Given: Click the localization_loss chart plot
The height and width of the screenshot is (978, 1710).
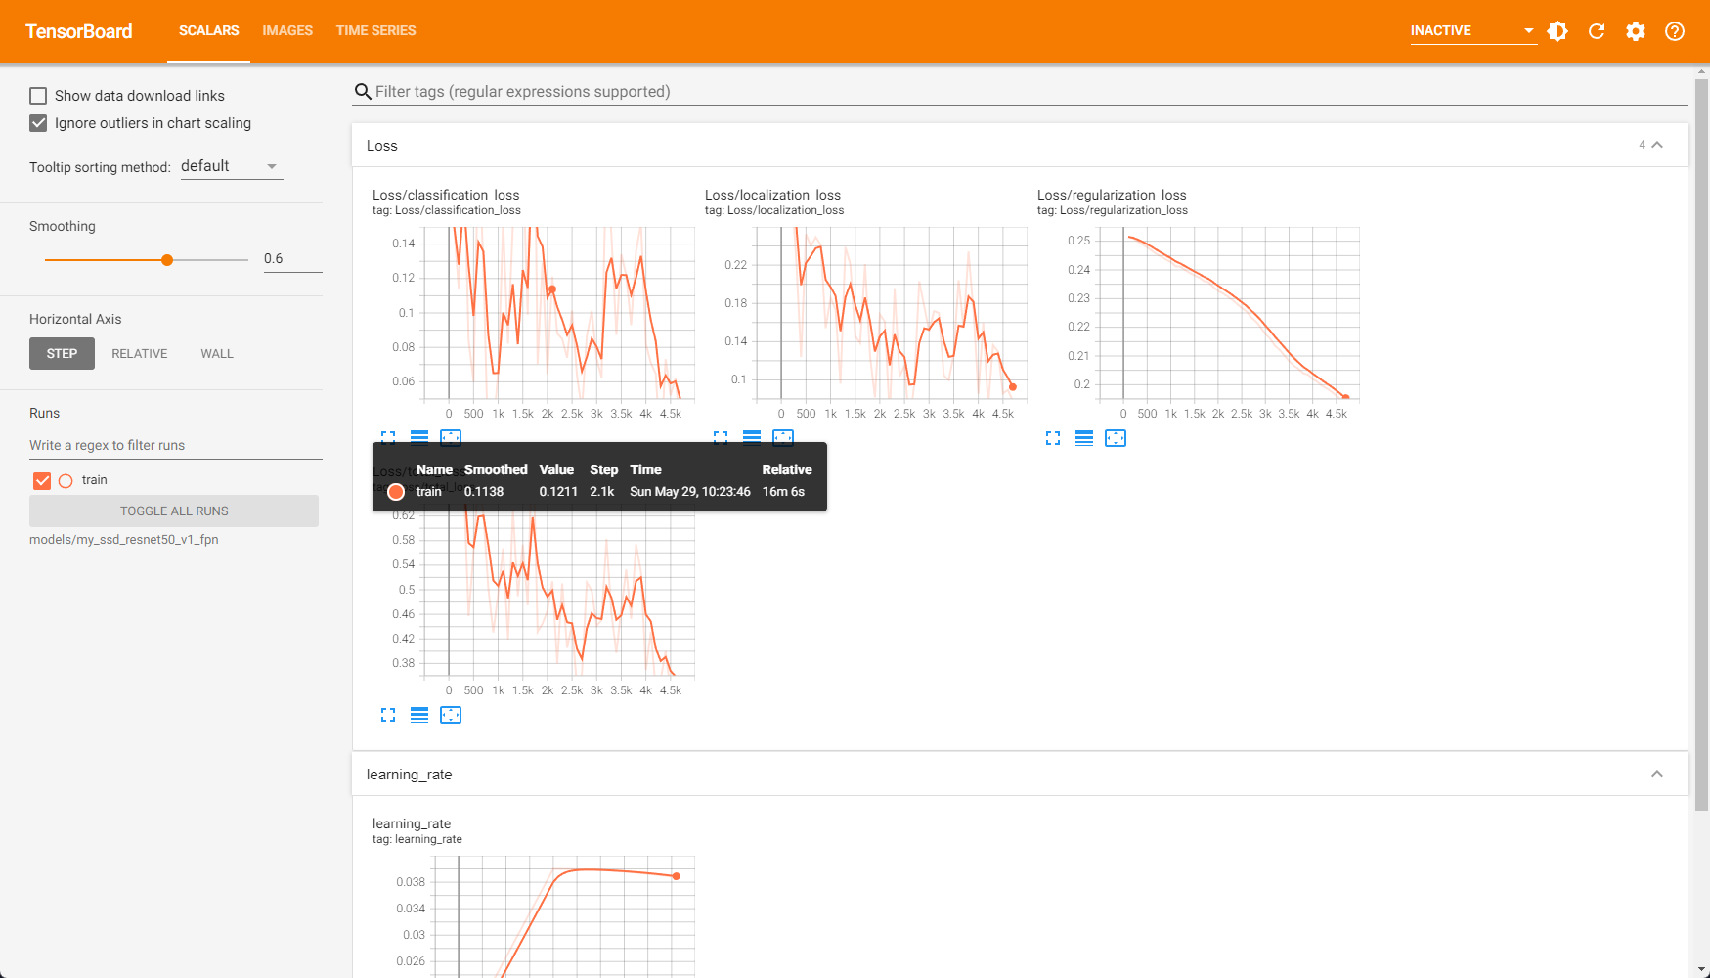Looking at the screenshot, I should [x=890, y=314].
